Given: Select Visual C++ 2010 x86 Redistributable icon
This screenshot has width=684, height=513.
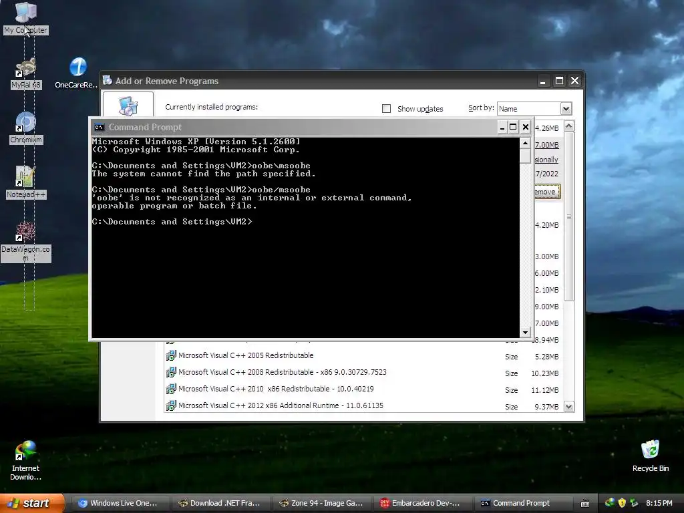Looking at the screenshot, I should tap(171, 389).
